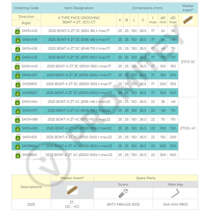Select ordering code SM34471
211x211 pixels.
[x=30, y=111]
